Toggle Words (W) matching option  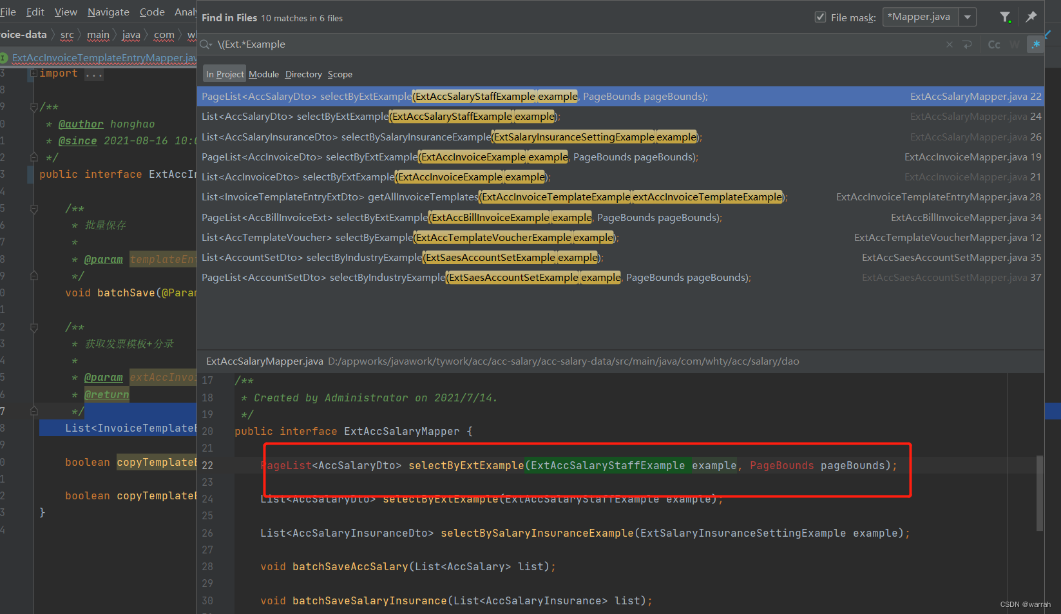point(1015,44)
